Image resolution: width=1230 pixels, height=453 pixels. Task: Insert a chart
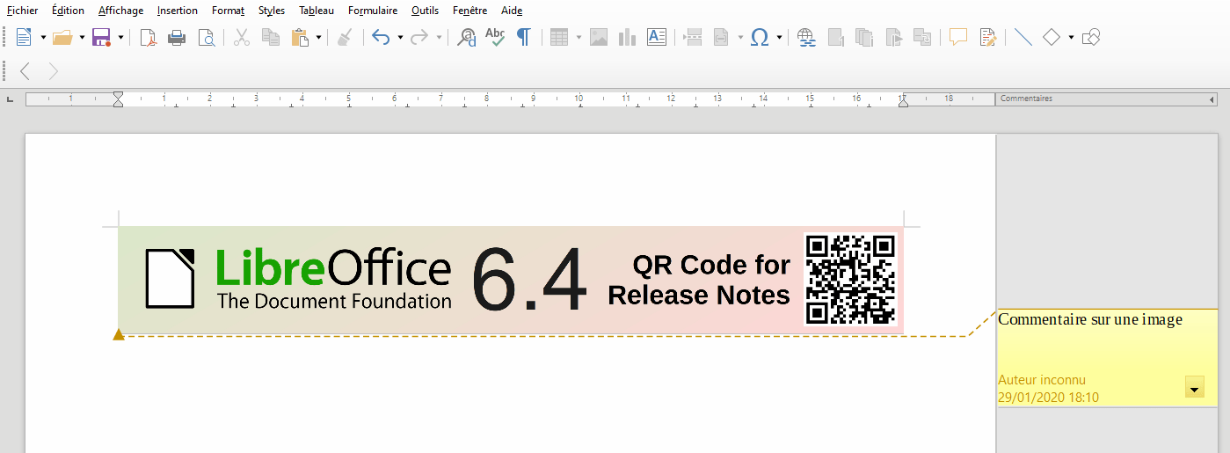point(627,37)
